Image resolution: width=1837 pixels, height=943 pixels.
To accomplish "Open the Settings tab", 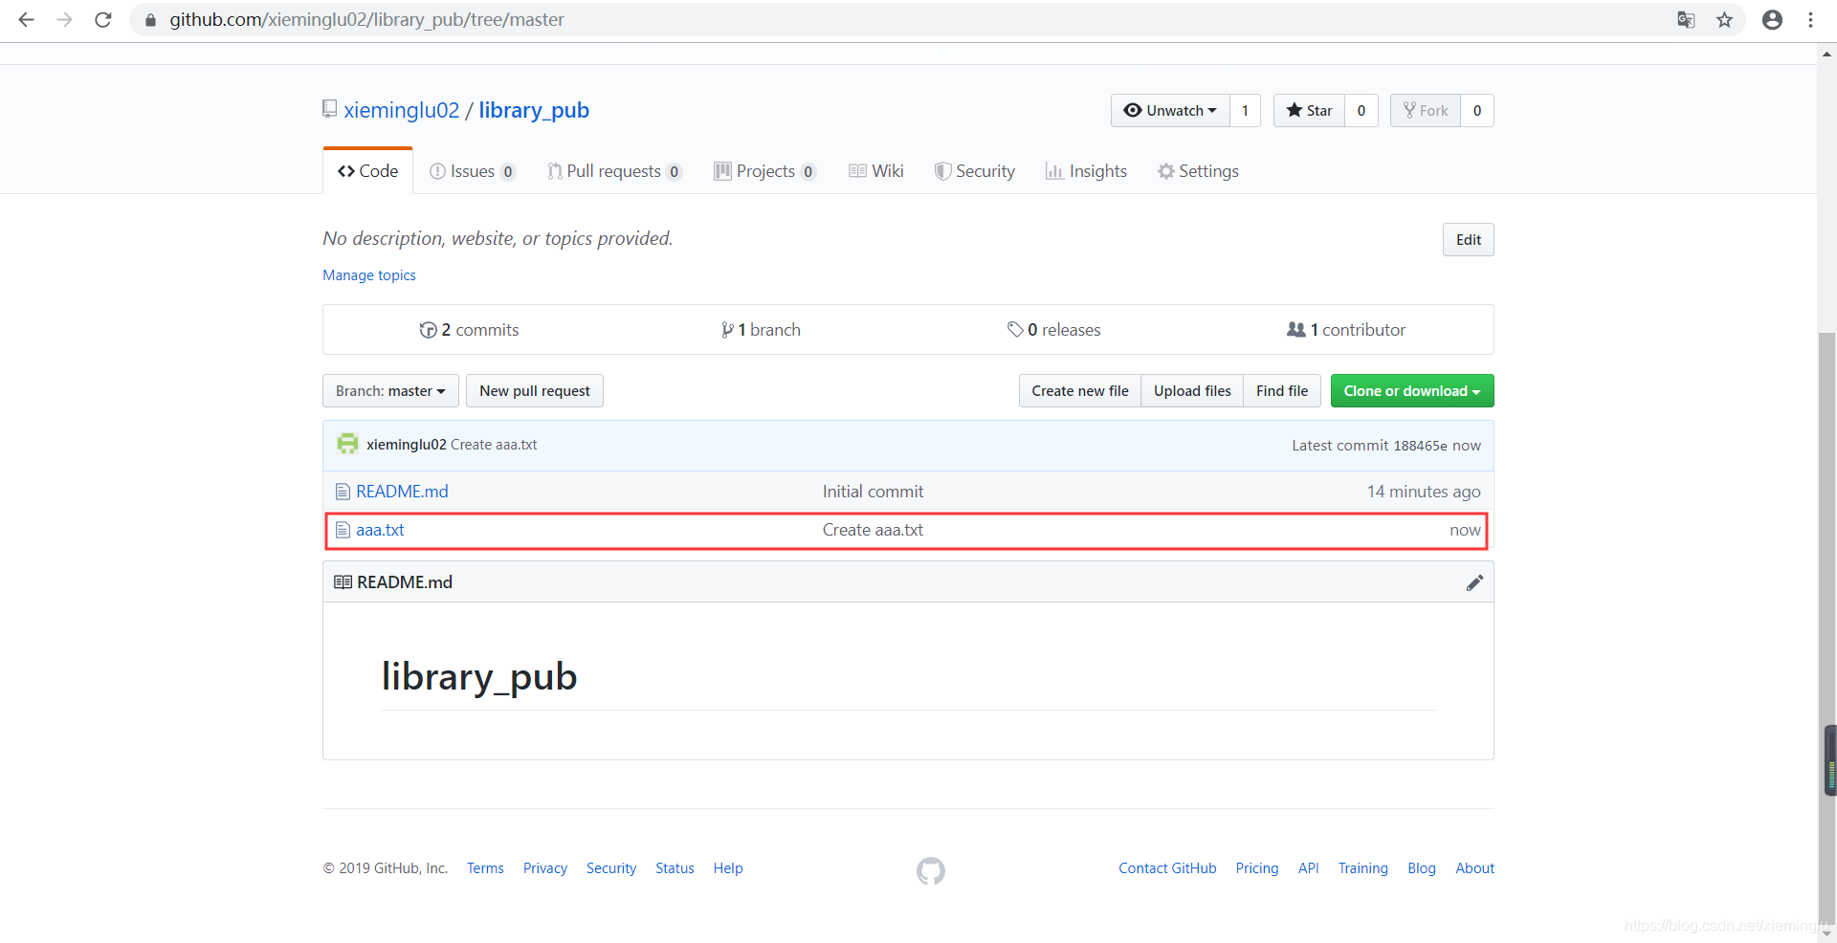I will pos(1198,171).
